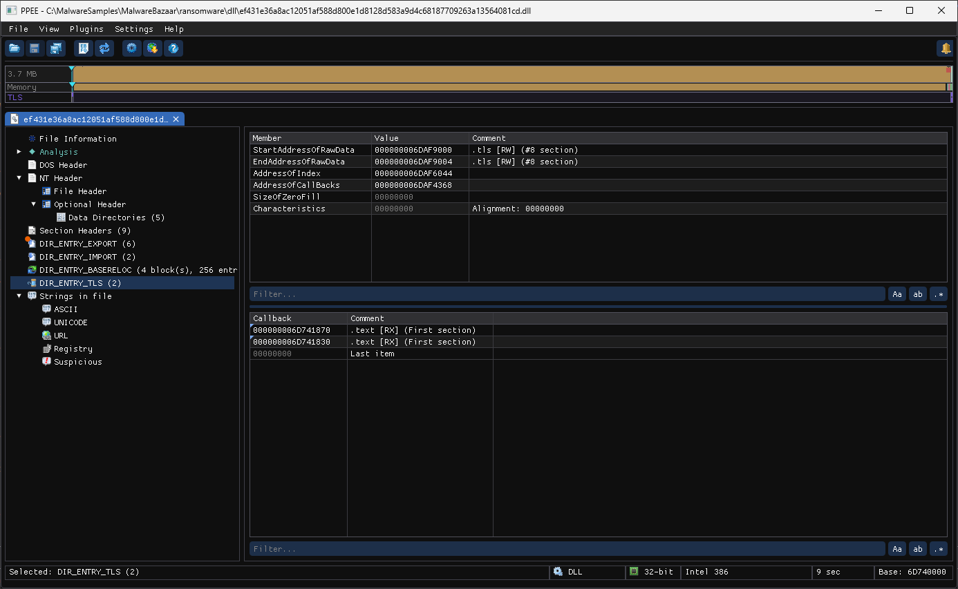
Task: Collapse the NT Header tree node
Action: 19,178
